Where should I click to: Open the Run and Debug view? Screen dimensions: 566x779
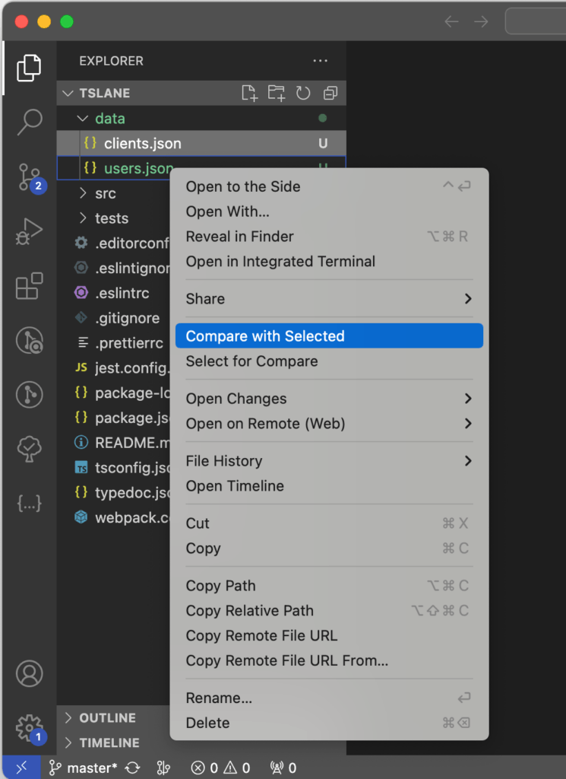click(x=29, y=230)
